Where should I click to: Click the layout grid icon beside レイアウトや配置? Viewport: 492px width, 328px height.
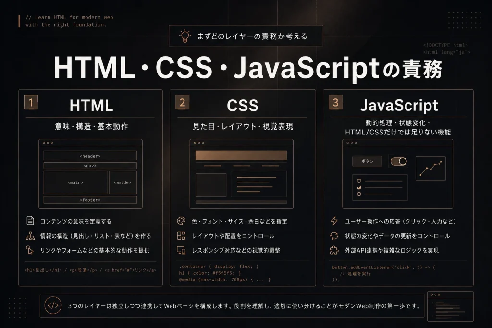(x=181, y=236)
